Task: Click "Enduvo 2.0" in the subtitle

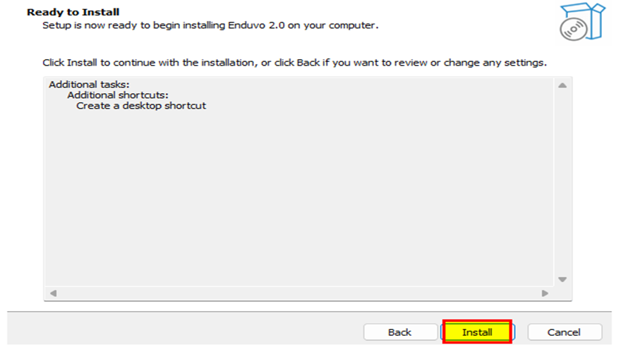Action: (x=256, y=25)
